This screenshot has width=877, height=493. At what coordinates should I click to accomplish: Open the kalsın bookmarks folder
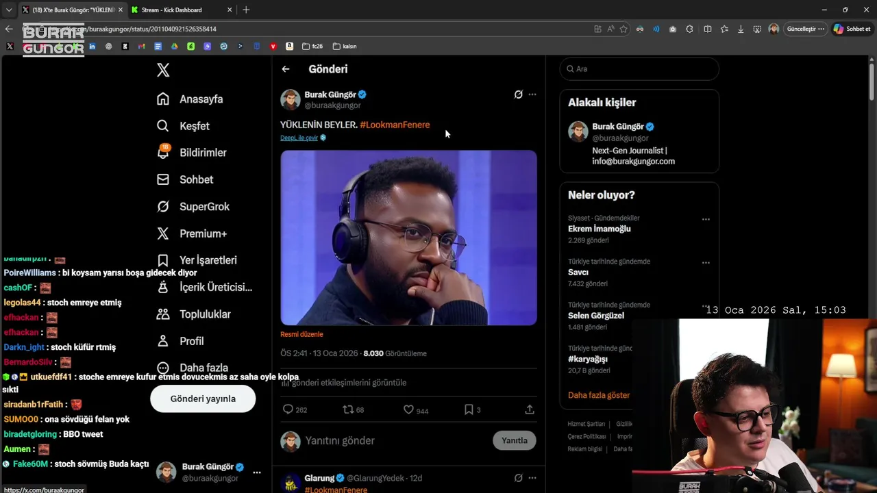tap(345, 47)
